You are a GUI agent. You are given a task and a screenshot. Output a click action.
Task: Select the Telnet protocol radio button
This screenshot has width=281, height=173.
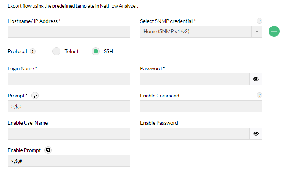pyautogui.click(x=56, y=52)
